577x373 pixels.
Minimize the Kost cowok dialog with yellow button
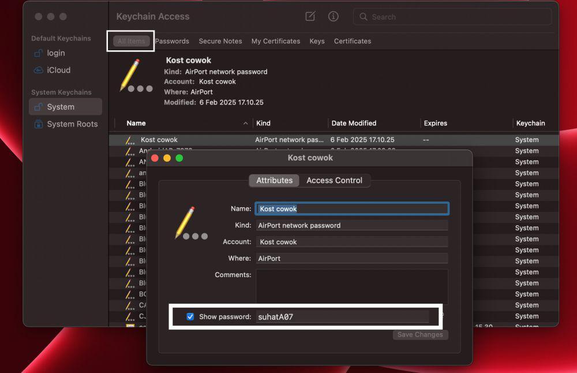[x=167, y=158]
